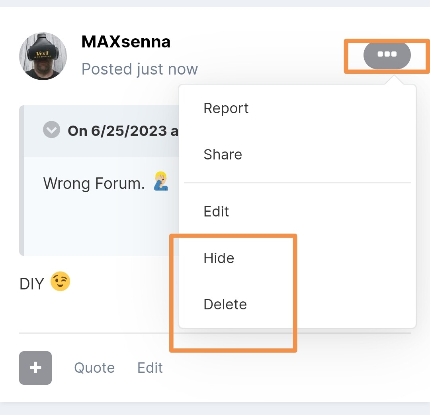Click the gray plus reaction button
Screen dimensions: 430x415
(x=35, y=368)
